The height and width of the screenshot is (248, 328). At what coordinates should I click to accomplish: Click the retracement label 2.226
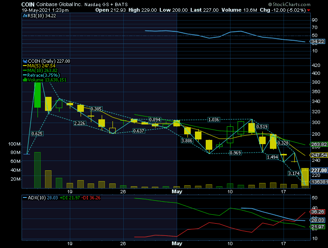pos(80,123)
